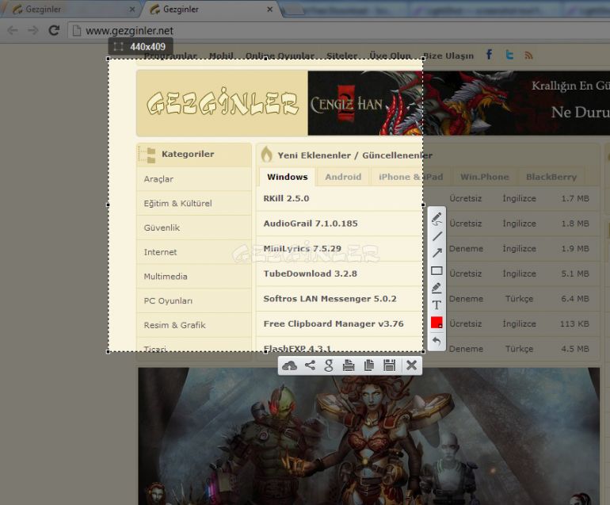
Task: Select the Windows tab
Action: pos(287,177)
